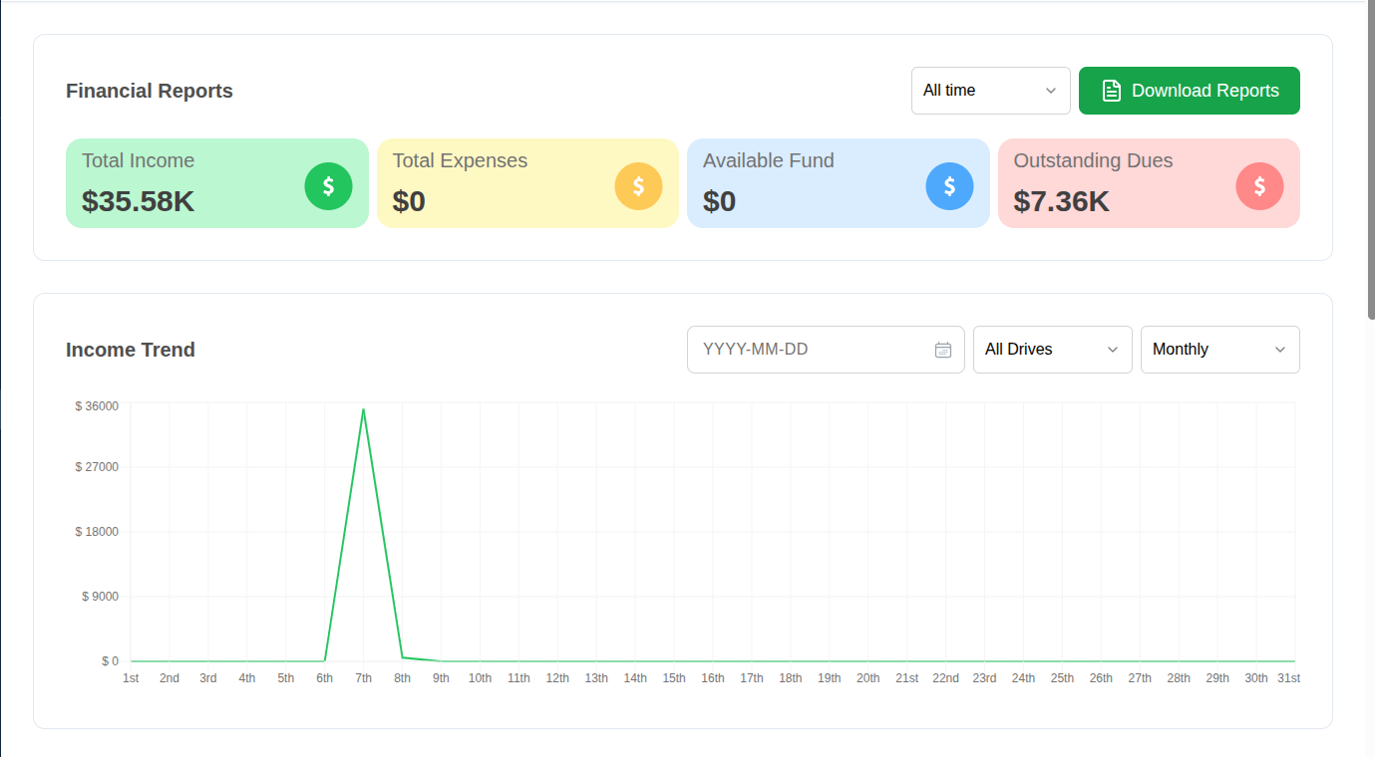This screenshot has height=757, width=1375.
Task: Click the page vertical scrollbar thumb
Action: pos(1371,159)
